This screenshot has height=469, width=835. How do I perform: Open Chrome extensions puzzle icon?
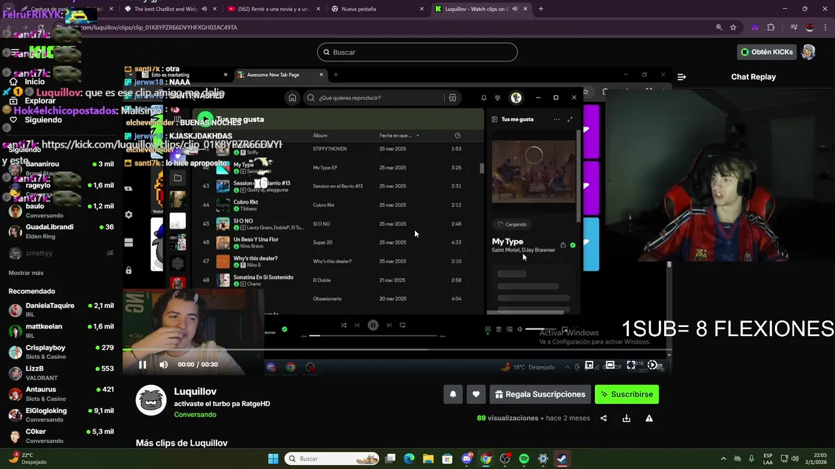[x=771, y=27]
